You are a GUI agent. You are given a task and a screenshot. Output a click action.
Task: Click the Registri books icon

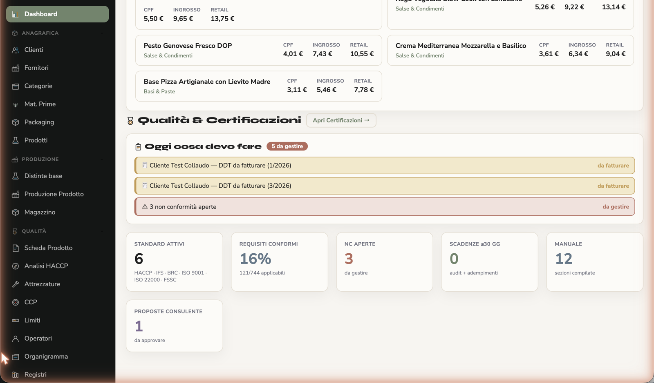(16, 374)
